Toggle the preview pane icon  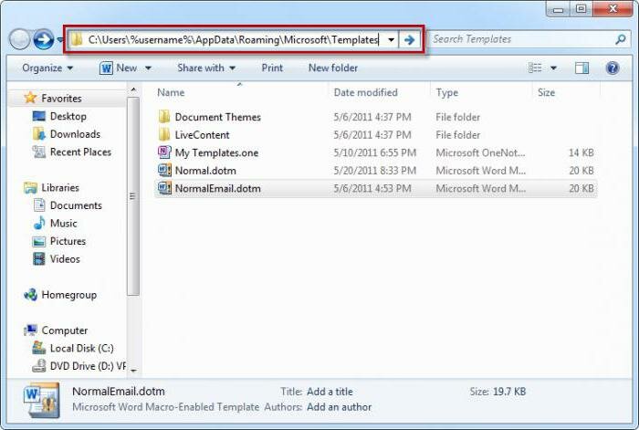coord(581,68)
